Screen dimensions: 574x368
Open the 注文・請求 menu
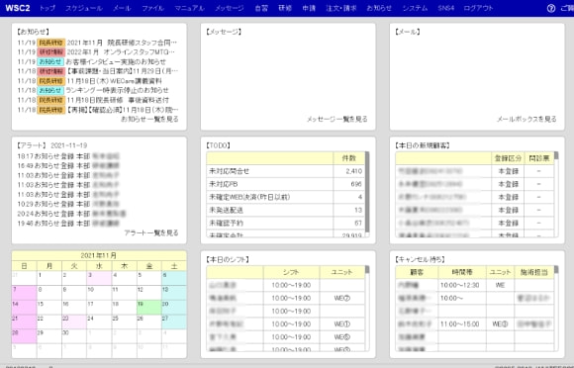341,8
